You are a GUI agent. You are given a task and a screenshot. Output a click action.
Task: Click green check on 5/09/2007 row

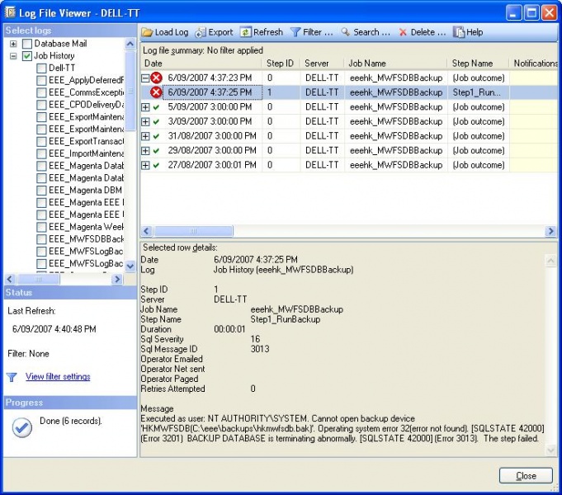pyautogui.click(x=156, y=107)
